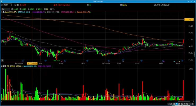Viewport: 196px width, 106px height.
Task: Click the chart scroll left arrow
Action: click(2, 102)
